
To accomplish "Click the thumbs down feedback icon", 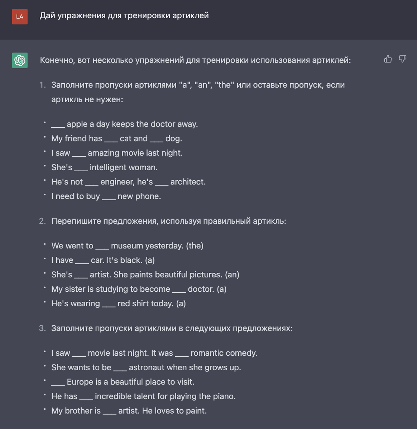I will coord(403,59).
